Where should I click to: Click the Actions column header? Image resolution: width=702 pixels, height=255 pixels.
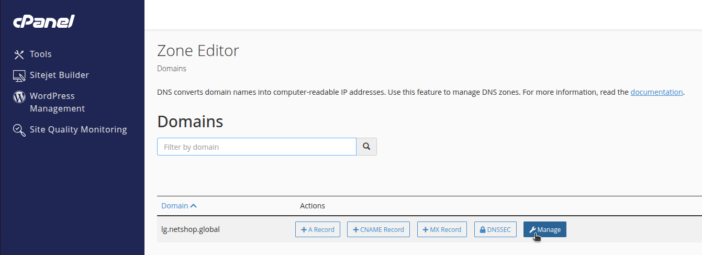click(313, 206)
